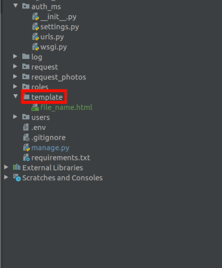The width and height of the screenshot is (222, 268).
Task: Collapse the auth_ms folder
Action: [x=16, y=6]
